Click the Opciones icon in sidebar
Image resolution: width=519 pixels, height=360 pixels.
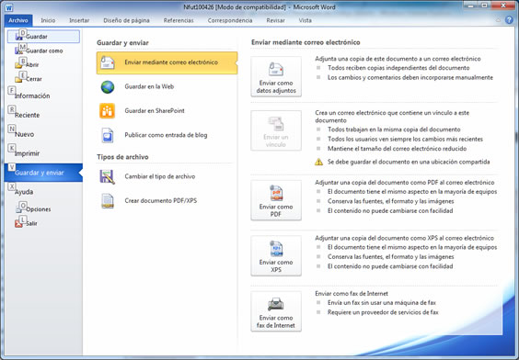[x=19, y=209]
